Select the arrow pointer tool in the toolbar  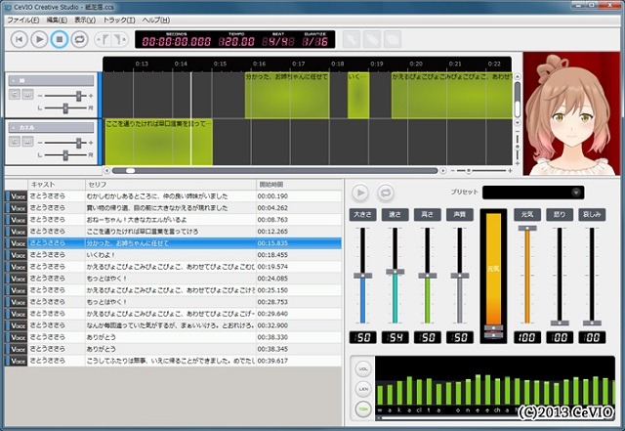coord(353,39)
